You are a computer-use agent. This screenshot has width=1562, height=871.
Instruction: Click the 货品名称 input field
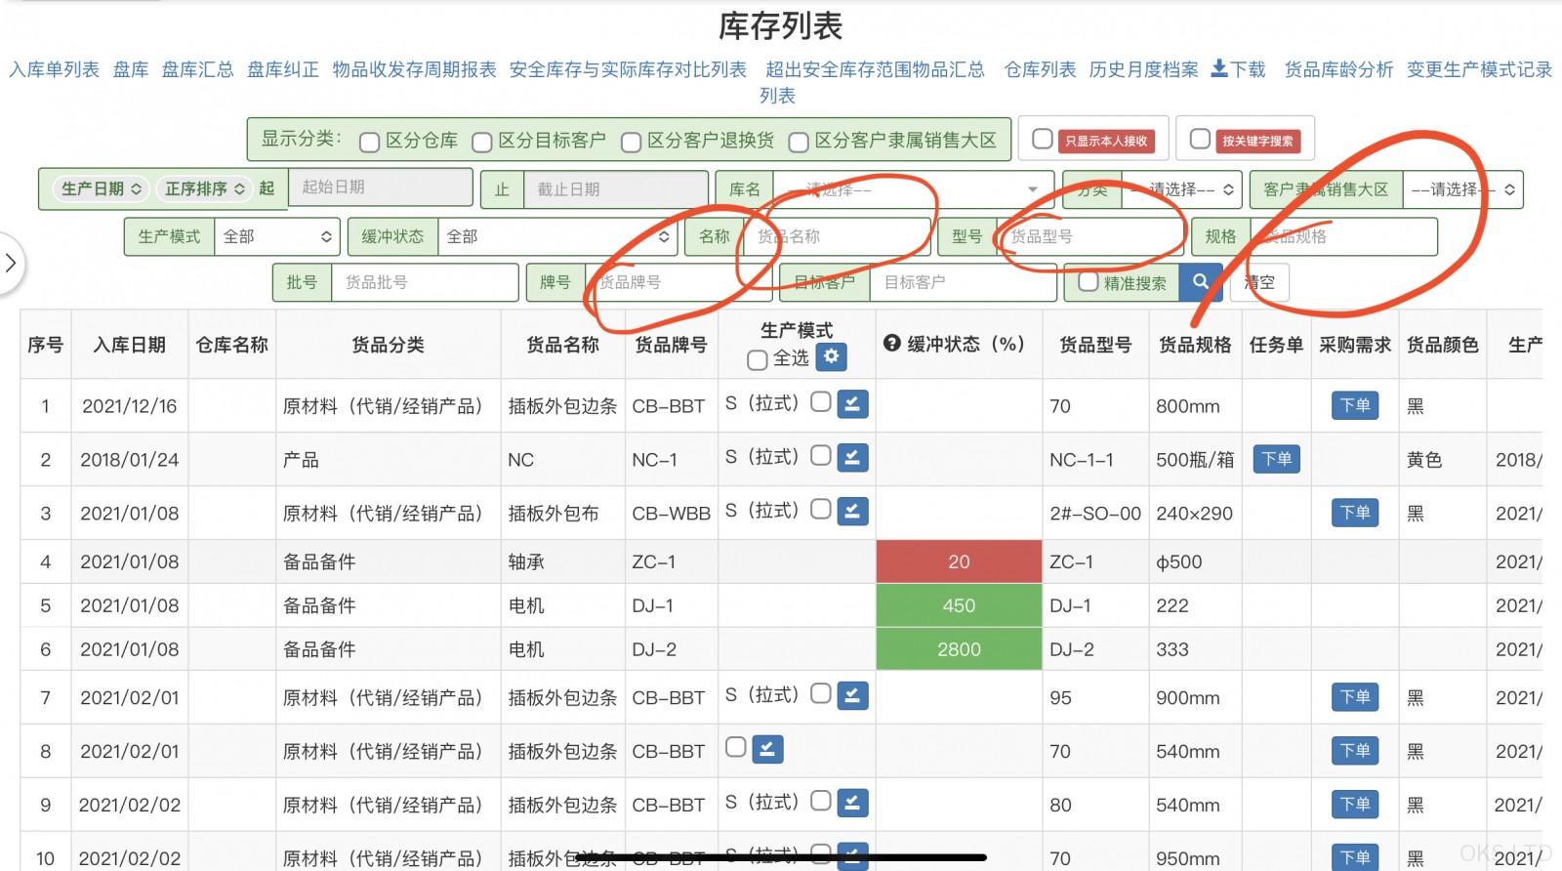[x=838, y=236]
